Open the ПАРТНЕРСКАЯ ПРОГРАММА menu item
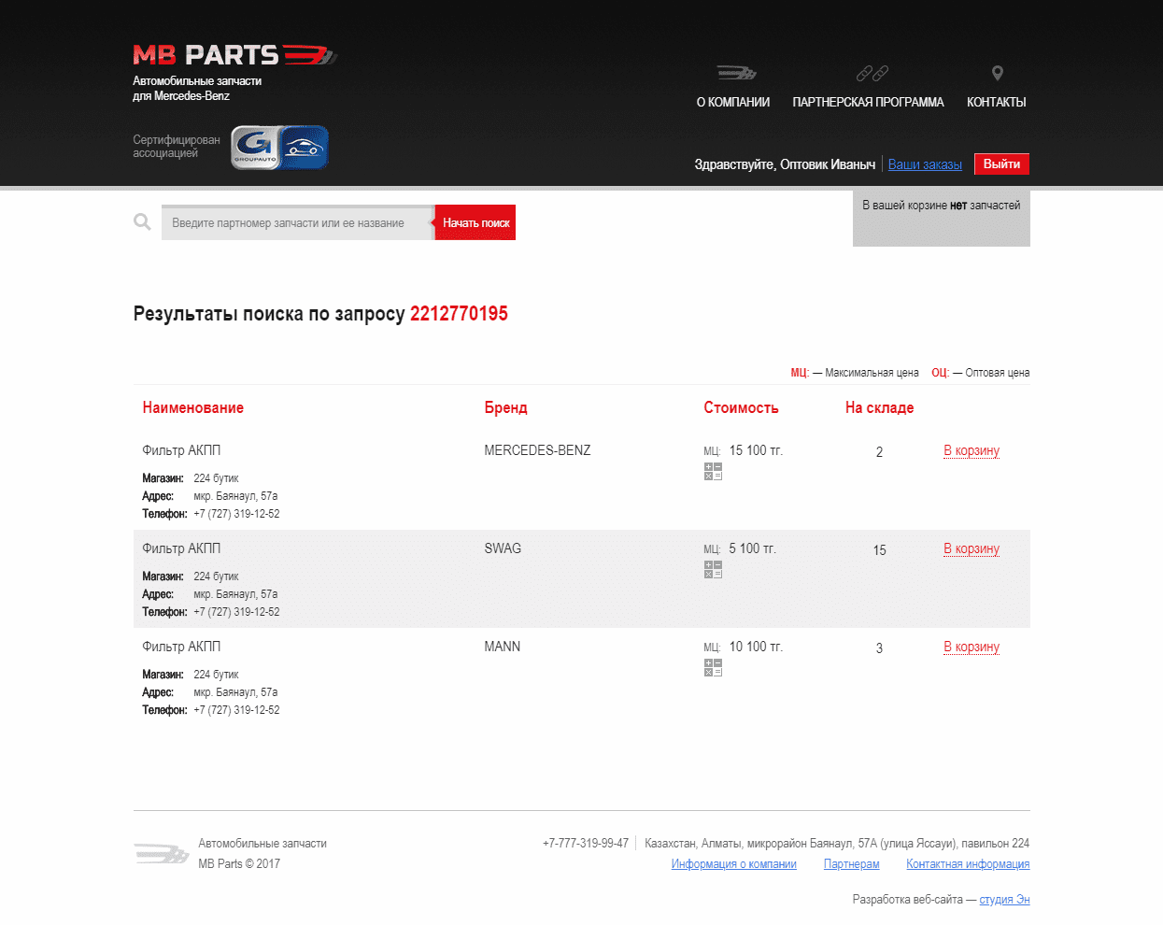1163x925 pixels. point(868,102)
